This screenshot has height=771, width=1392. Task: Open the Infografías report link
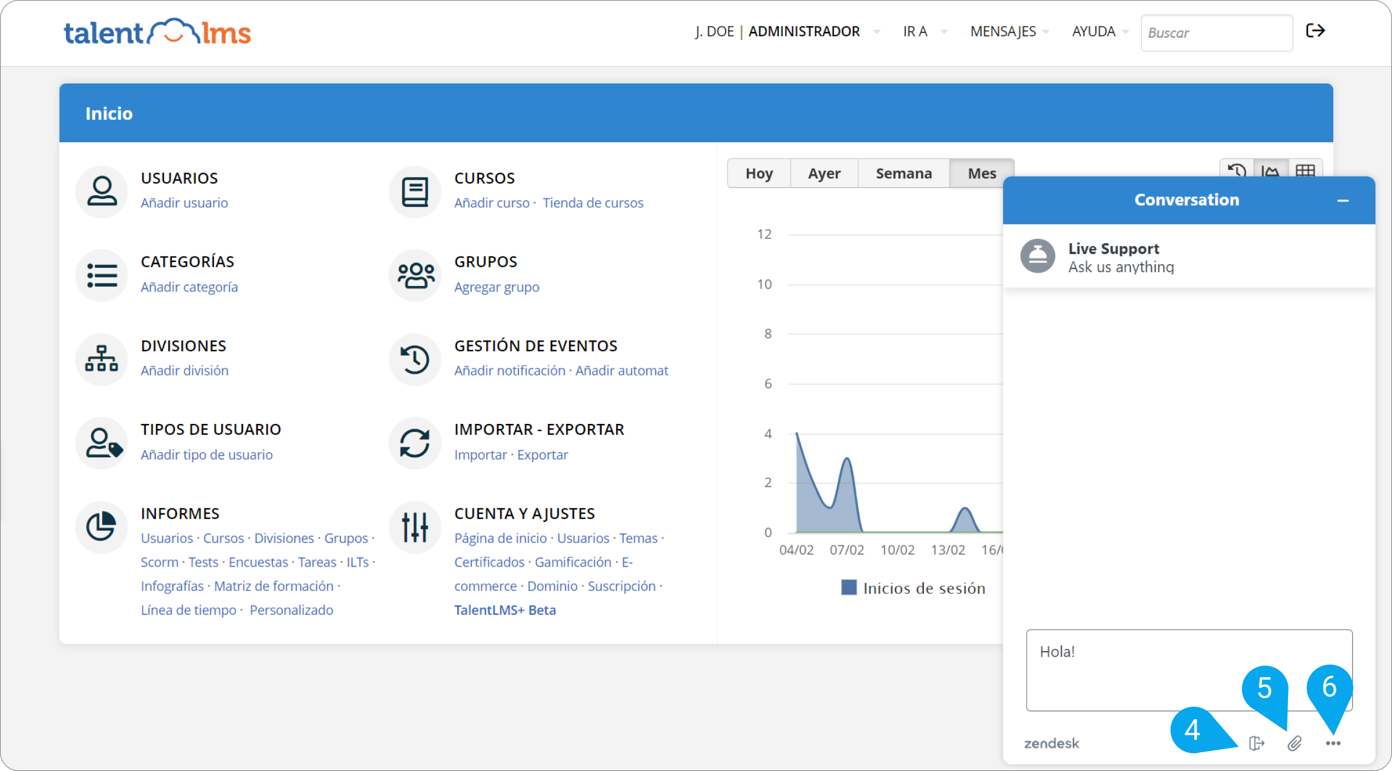point(172,586)
